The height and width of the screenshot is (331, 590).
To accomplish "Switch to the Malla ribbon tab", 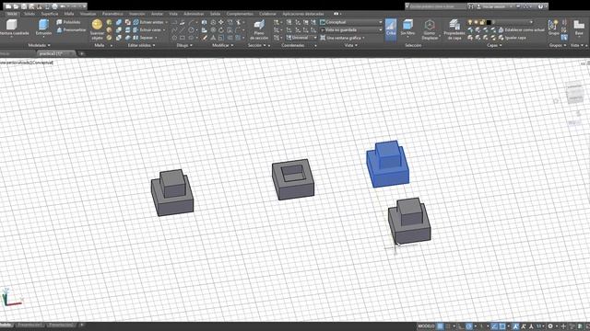I will [69, 14].
